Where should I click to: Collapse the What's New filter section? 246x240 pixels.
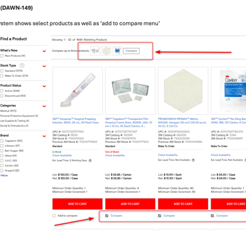coord(45,51)
